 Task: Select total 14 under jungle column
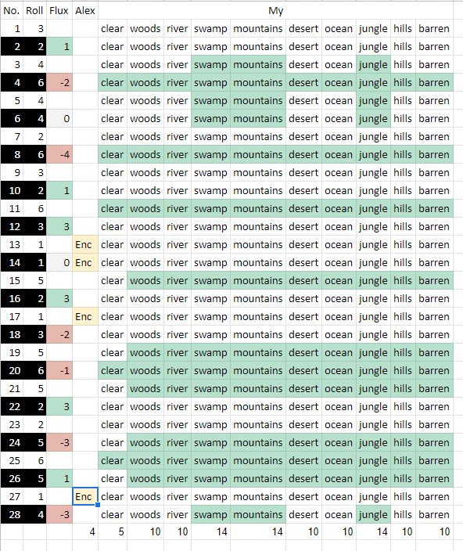374,531
